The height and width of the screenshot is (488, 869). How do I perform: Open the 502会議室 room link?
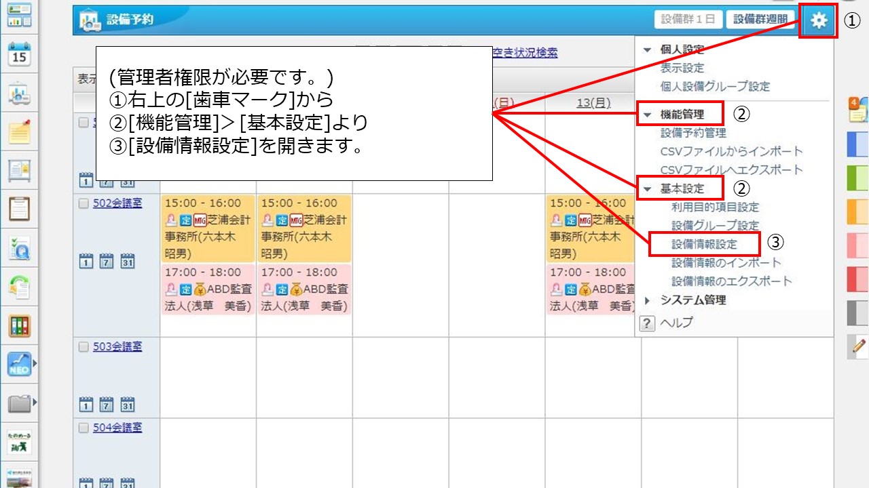pyautogui.click(x=117, y=203)
